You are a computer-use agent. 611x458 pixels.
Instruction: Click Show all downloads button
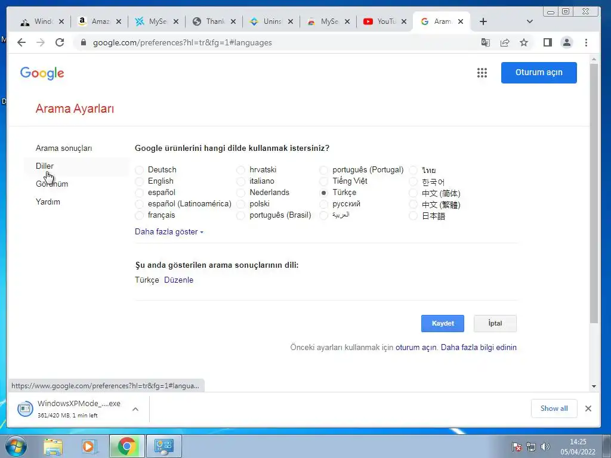coord(554,409)
